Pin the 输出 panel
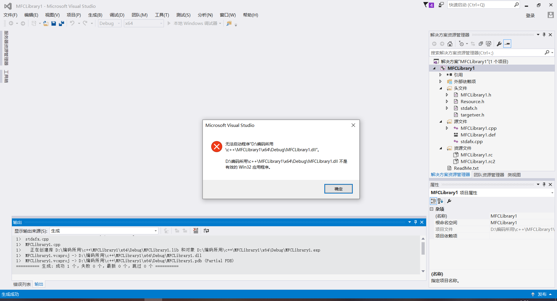The image size is (557, 301). [415, 222]
